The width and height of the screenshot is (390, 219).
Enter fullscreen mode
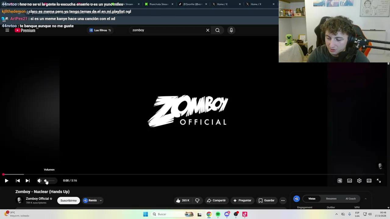click(379, 181)
